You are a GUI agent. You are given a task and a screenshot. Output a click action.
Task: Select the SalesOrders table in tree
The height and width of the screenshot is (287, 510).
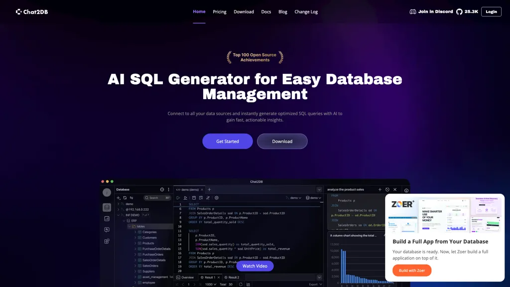pos(150,266)
